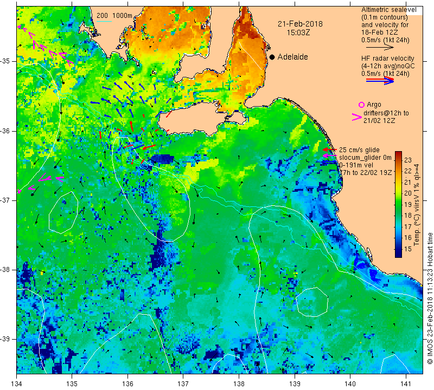Screen dimensions: 434x390
Task: Click the temperature color bar at 23
Action: click(x=398, y=160)
